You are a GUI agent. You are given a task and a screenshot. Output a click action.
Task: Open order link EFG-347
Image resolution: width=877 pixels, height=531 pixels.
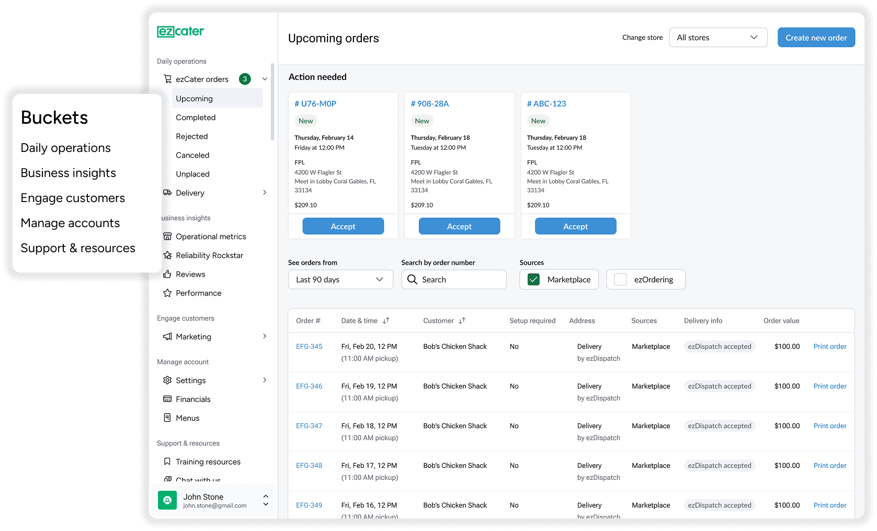click(309, 426)
